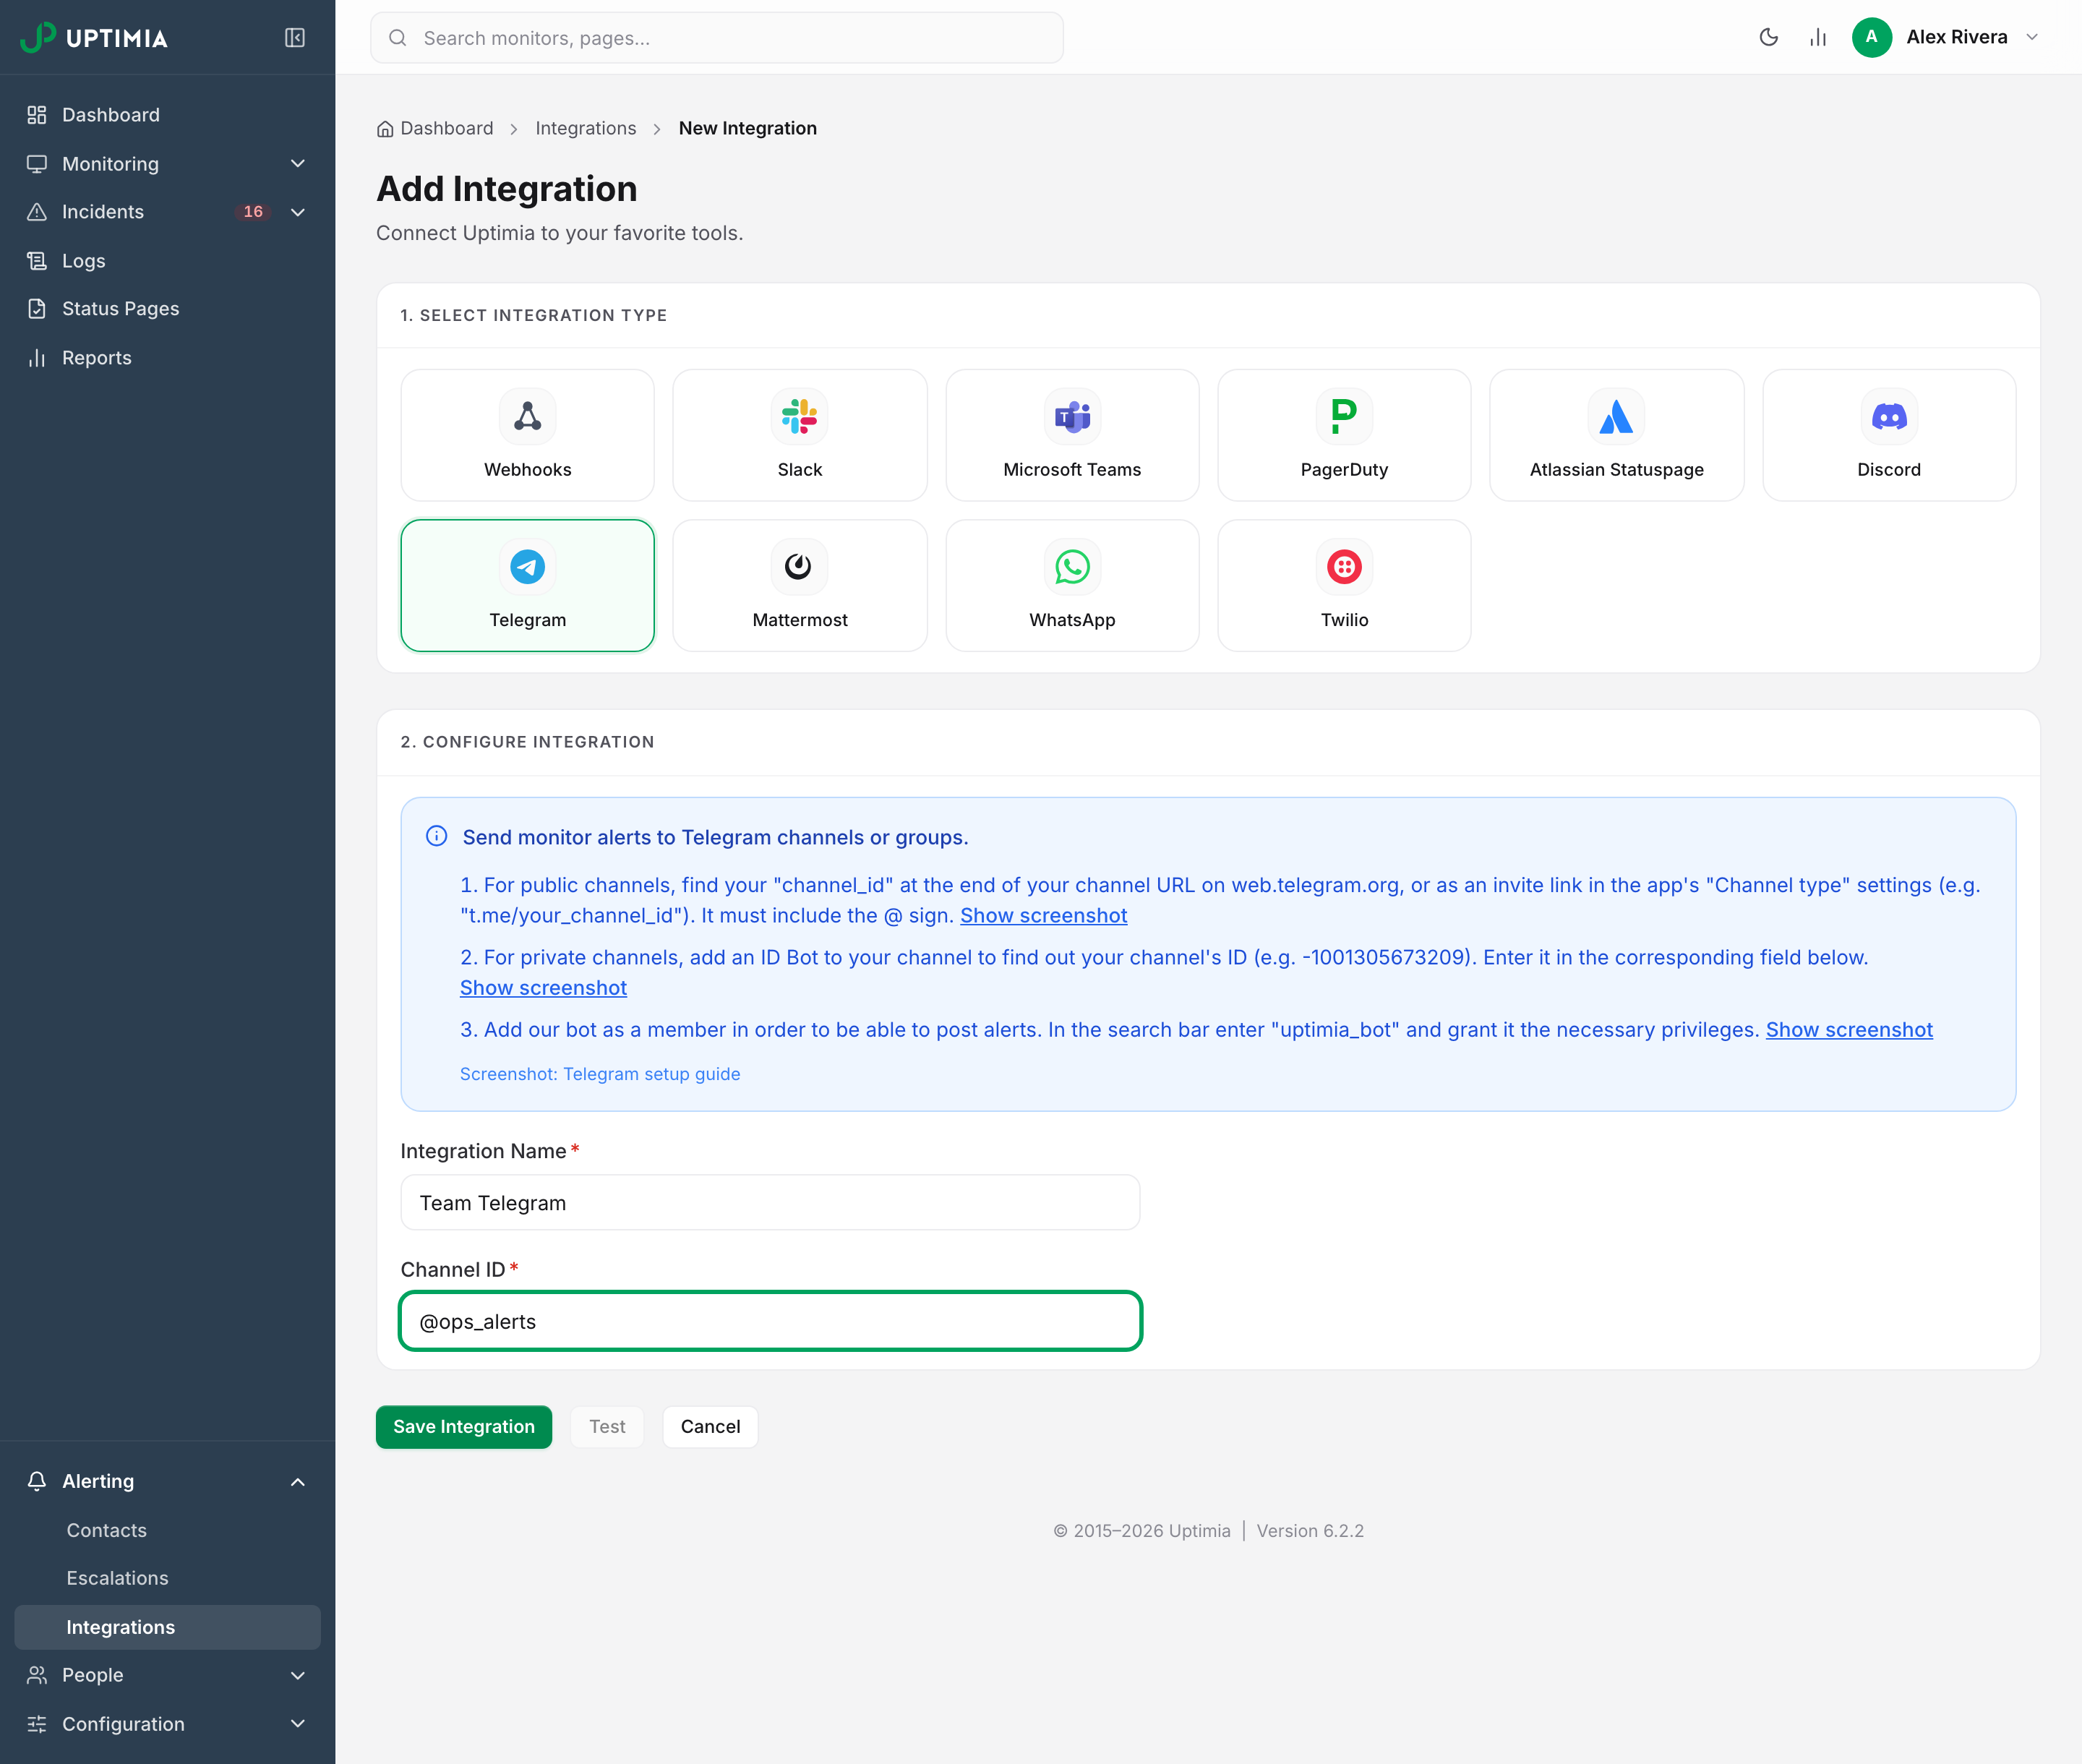Open the user account dropdown arrow

coord(2031,37)
